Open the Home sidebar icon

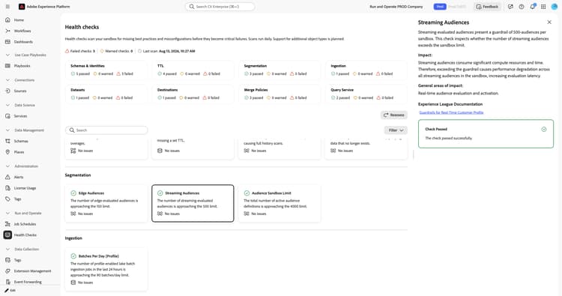(x=7, y=20)
